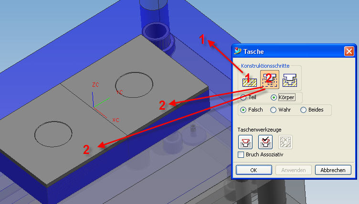Select the Körper radio button
The width and height of the screenshot is (359, 204).
tap(274, 97)
